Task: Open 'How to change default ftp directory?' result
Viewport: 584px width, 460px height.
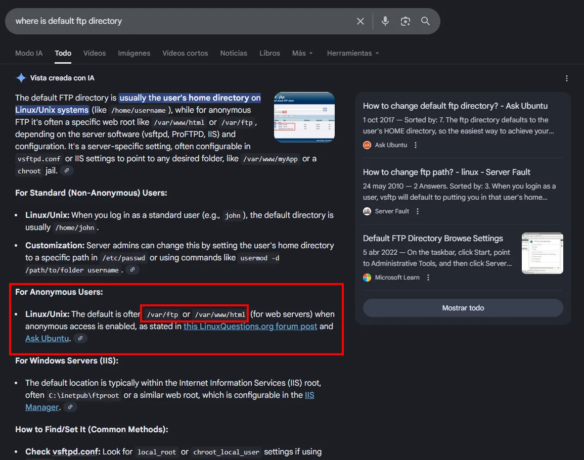Action: point(455,106)
